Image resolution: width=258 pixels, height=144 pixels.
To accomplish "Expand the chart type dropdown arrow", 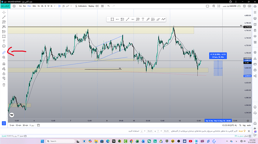I will pyautogui.click(x=71, y=6).
